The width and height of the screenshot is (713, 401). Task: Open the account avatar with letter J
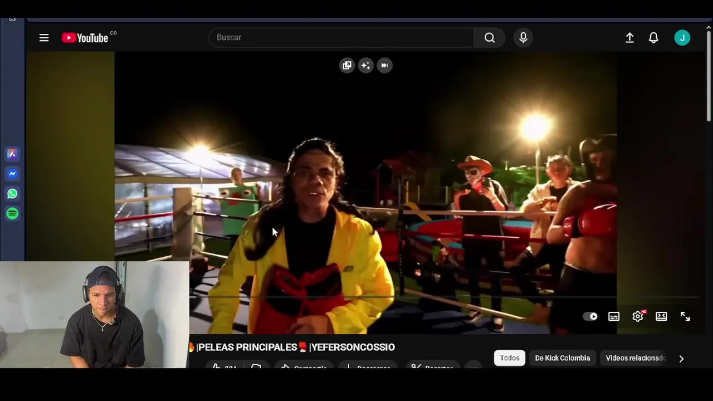coord(682,37)
